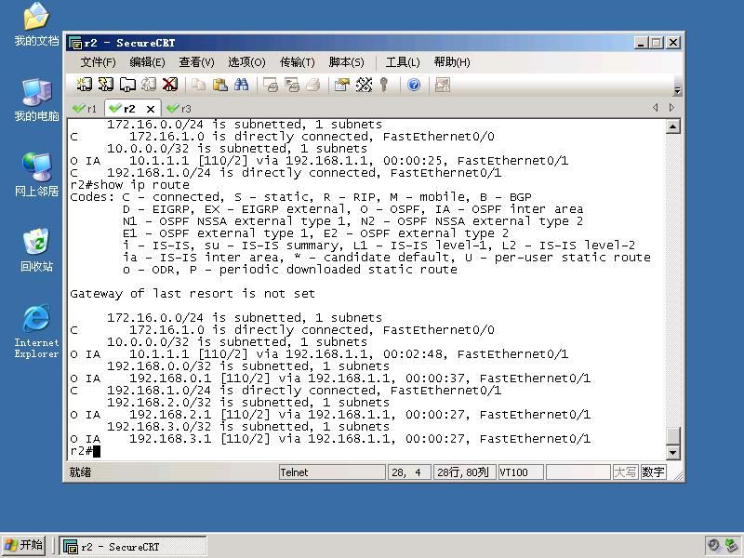Viewport: 744px width, 558px height.
Task: Click the route entry 192.168.2.1 line
Action: tap(330, 414)
